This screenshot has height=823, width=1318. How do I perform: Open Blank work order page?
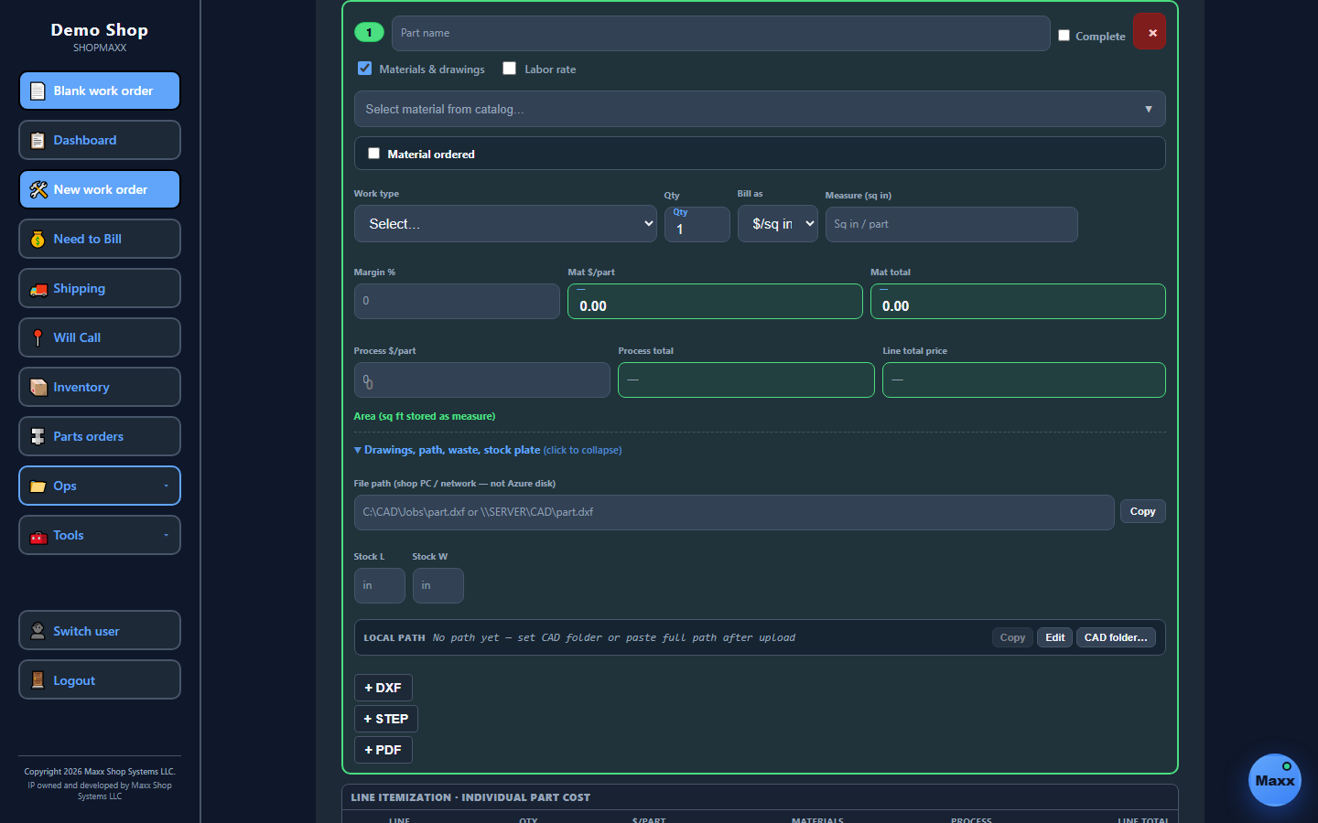coord(100,91)
